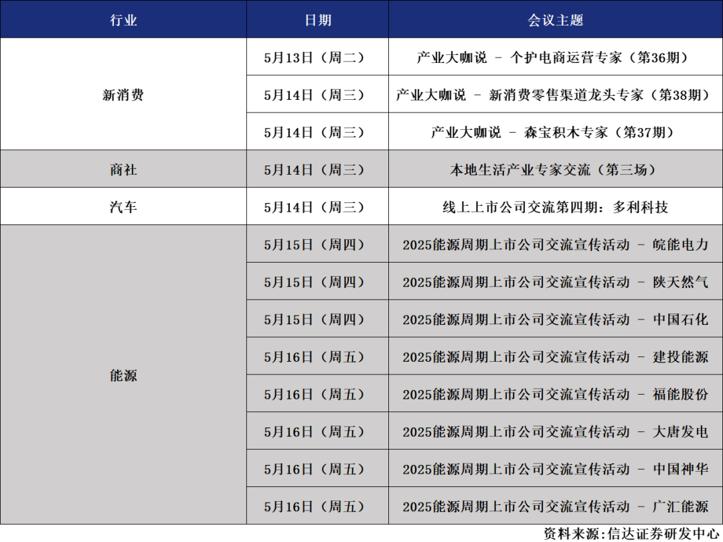Image resolution: width=723 pixels, height=542 pixels.
Task: Click the 行业 column header
Action: 123,19
